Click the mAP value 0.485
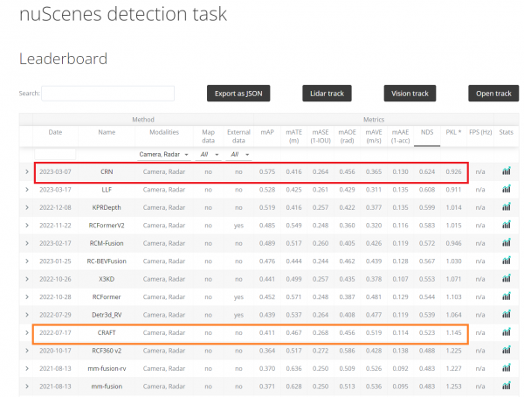 (x=267, y=226)
